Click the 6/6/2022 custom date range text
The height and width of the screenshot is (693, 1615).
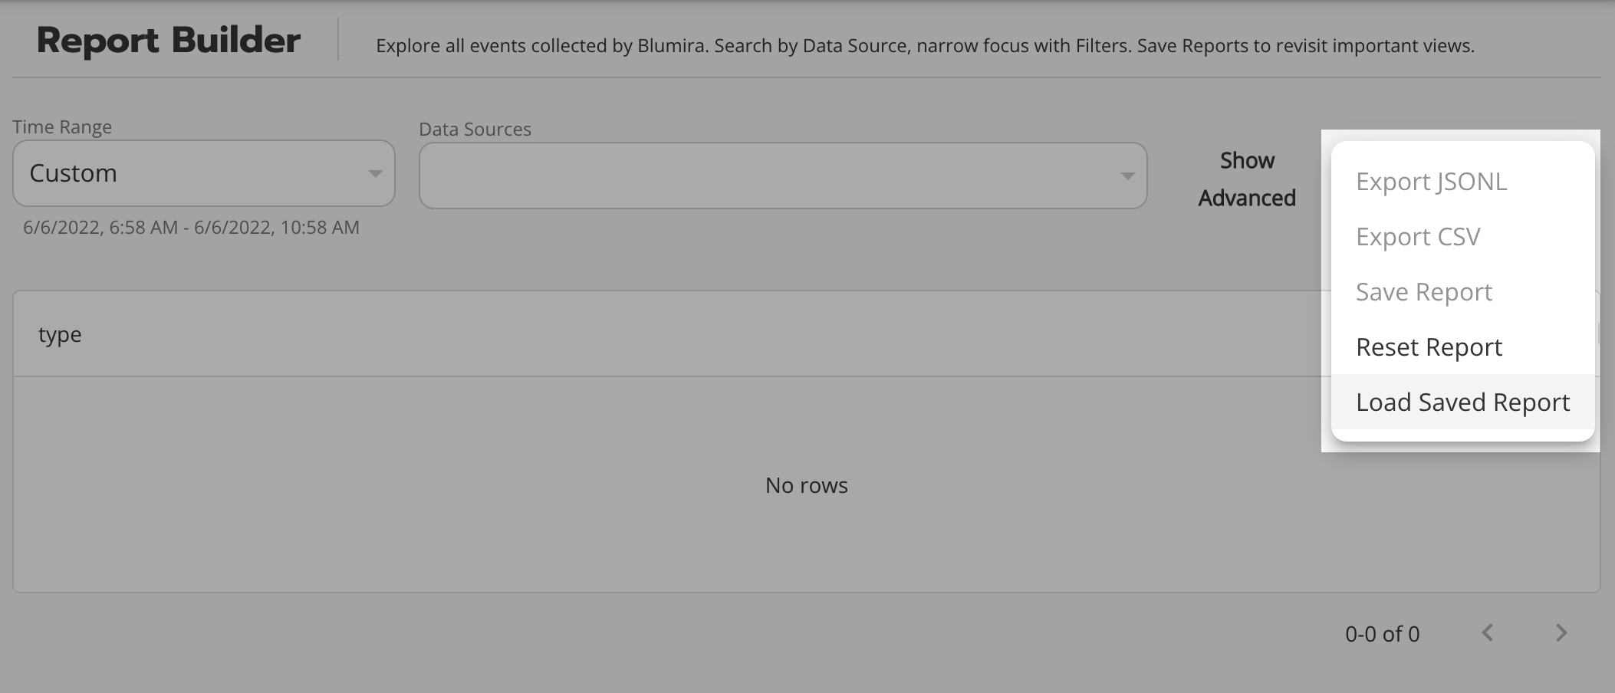(x=191, y=228)
